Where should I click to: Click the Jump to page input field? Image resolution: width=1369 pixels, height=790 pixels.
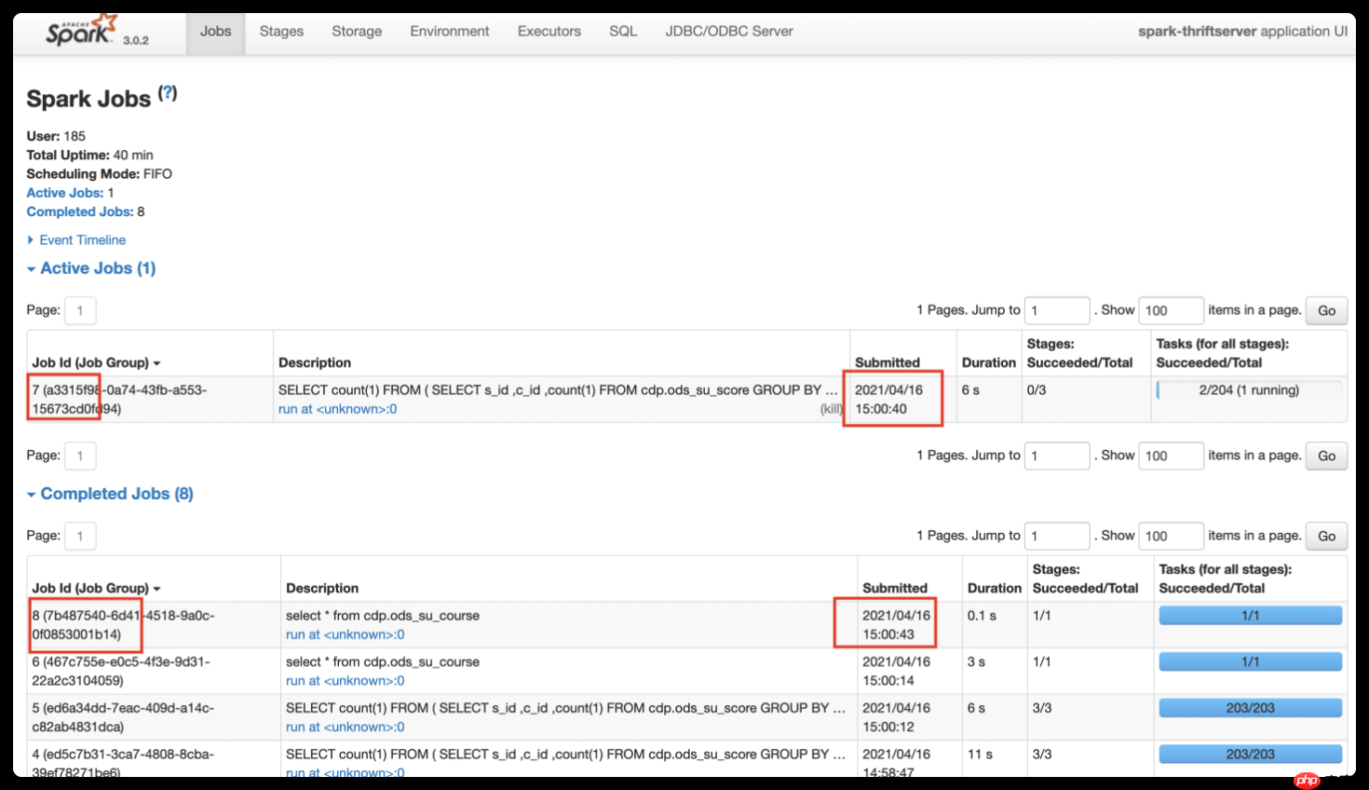tap(1056, 310)
